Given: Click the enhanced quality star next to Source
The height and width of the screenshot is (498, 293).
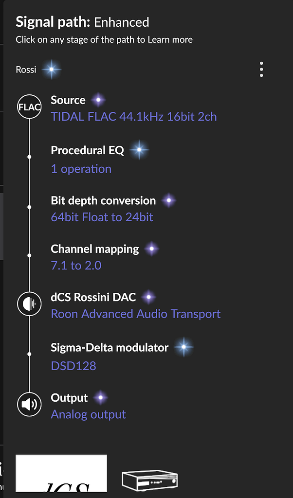Looking at the screenshot, I should coord(98,100).
